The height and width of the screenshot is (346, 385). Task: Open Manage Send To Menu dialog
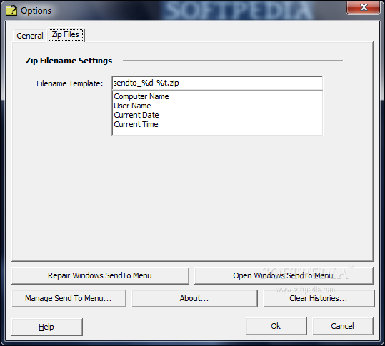point(69,298)
